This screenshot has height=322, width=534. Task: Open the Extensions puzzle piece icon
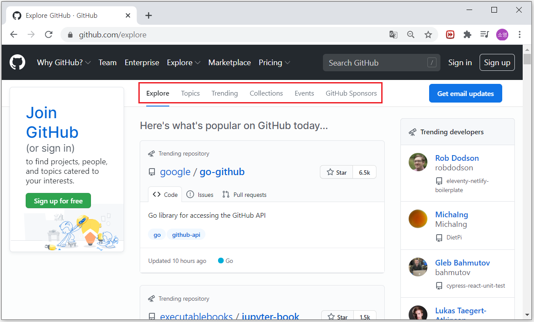coord(467,35)
